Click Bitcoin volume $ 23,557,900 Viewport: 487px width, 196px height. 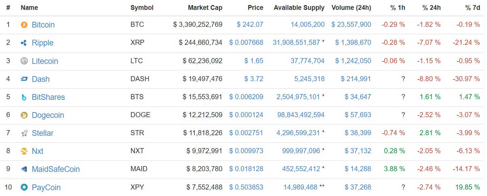[351, 24]
